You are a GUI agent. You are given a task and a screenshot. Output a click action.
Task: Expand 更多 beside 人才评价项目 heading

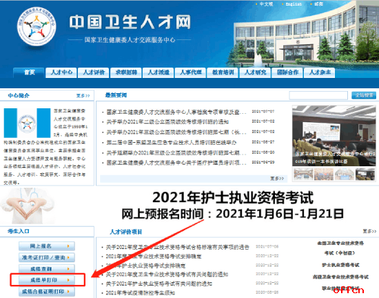click(x=369, y=231)
